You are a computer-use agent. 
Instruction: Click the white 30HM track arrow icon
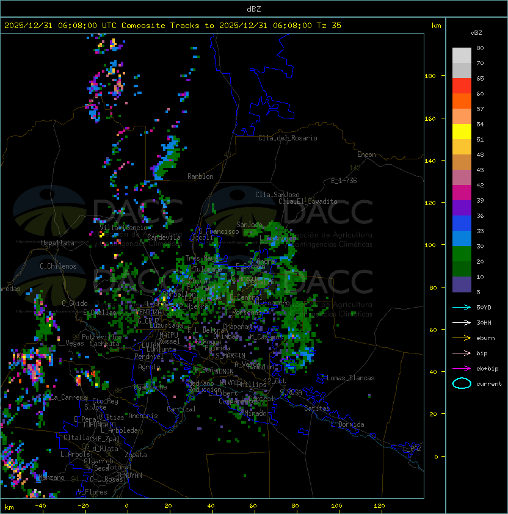click(462, 323)
